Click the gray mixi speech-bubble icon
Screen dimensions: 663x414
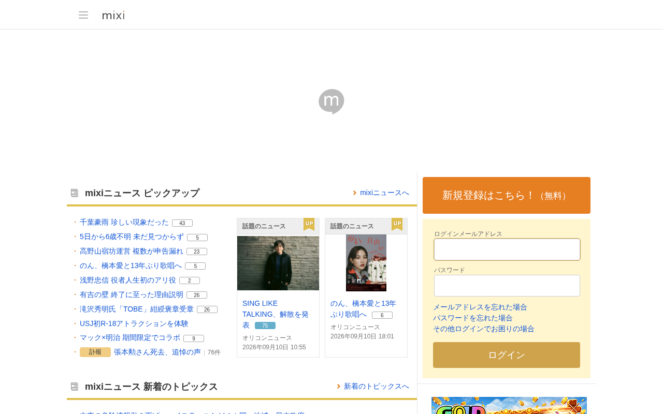pos(331,101)
